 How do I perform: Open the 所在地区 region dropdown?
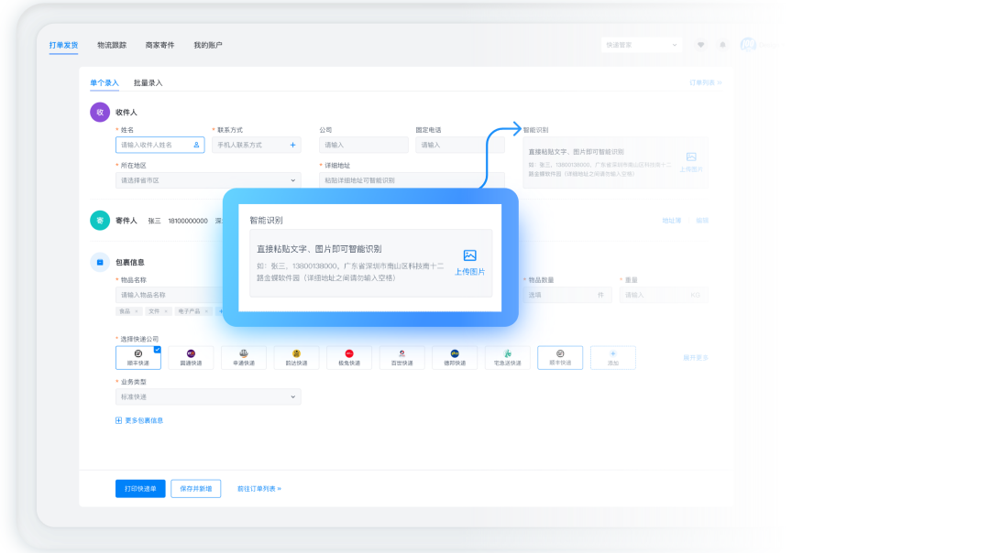[x=208, y=180]
